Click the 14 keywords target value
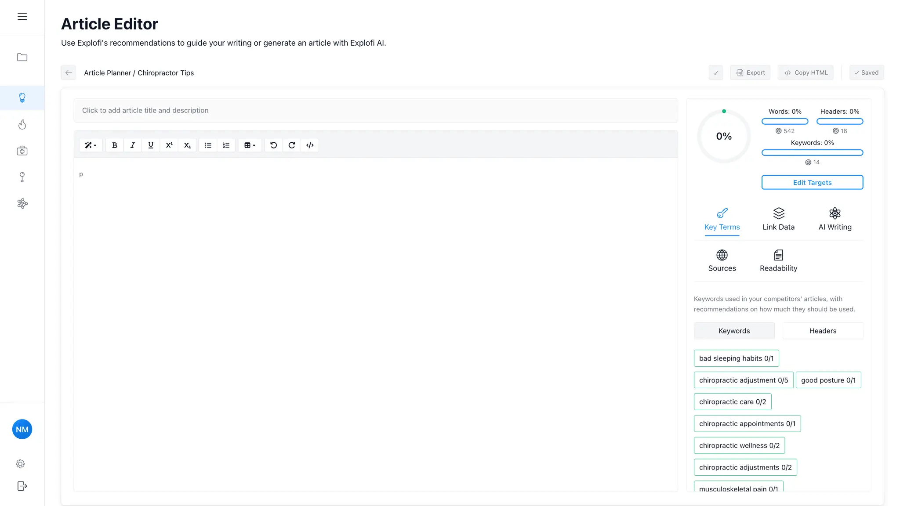The width and height of the screenshot is (900, 506). (x=812, y=162)
